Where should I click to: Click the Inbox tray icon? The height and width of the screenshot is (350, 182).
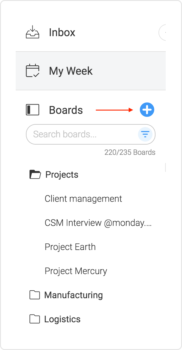pos(33,32)
